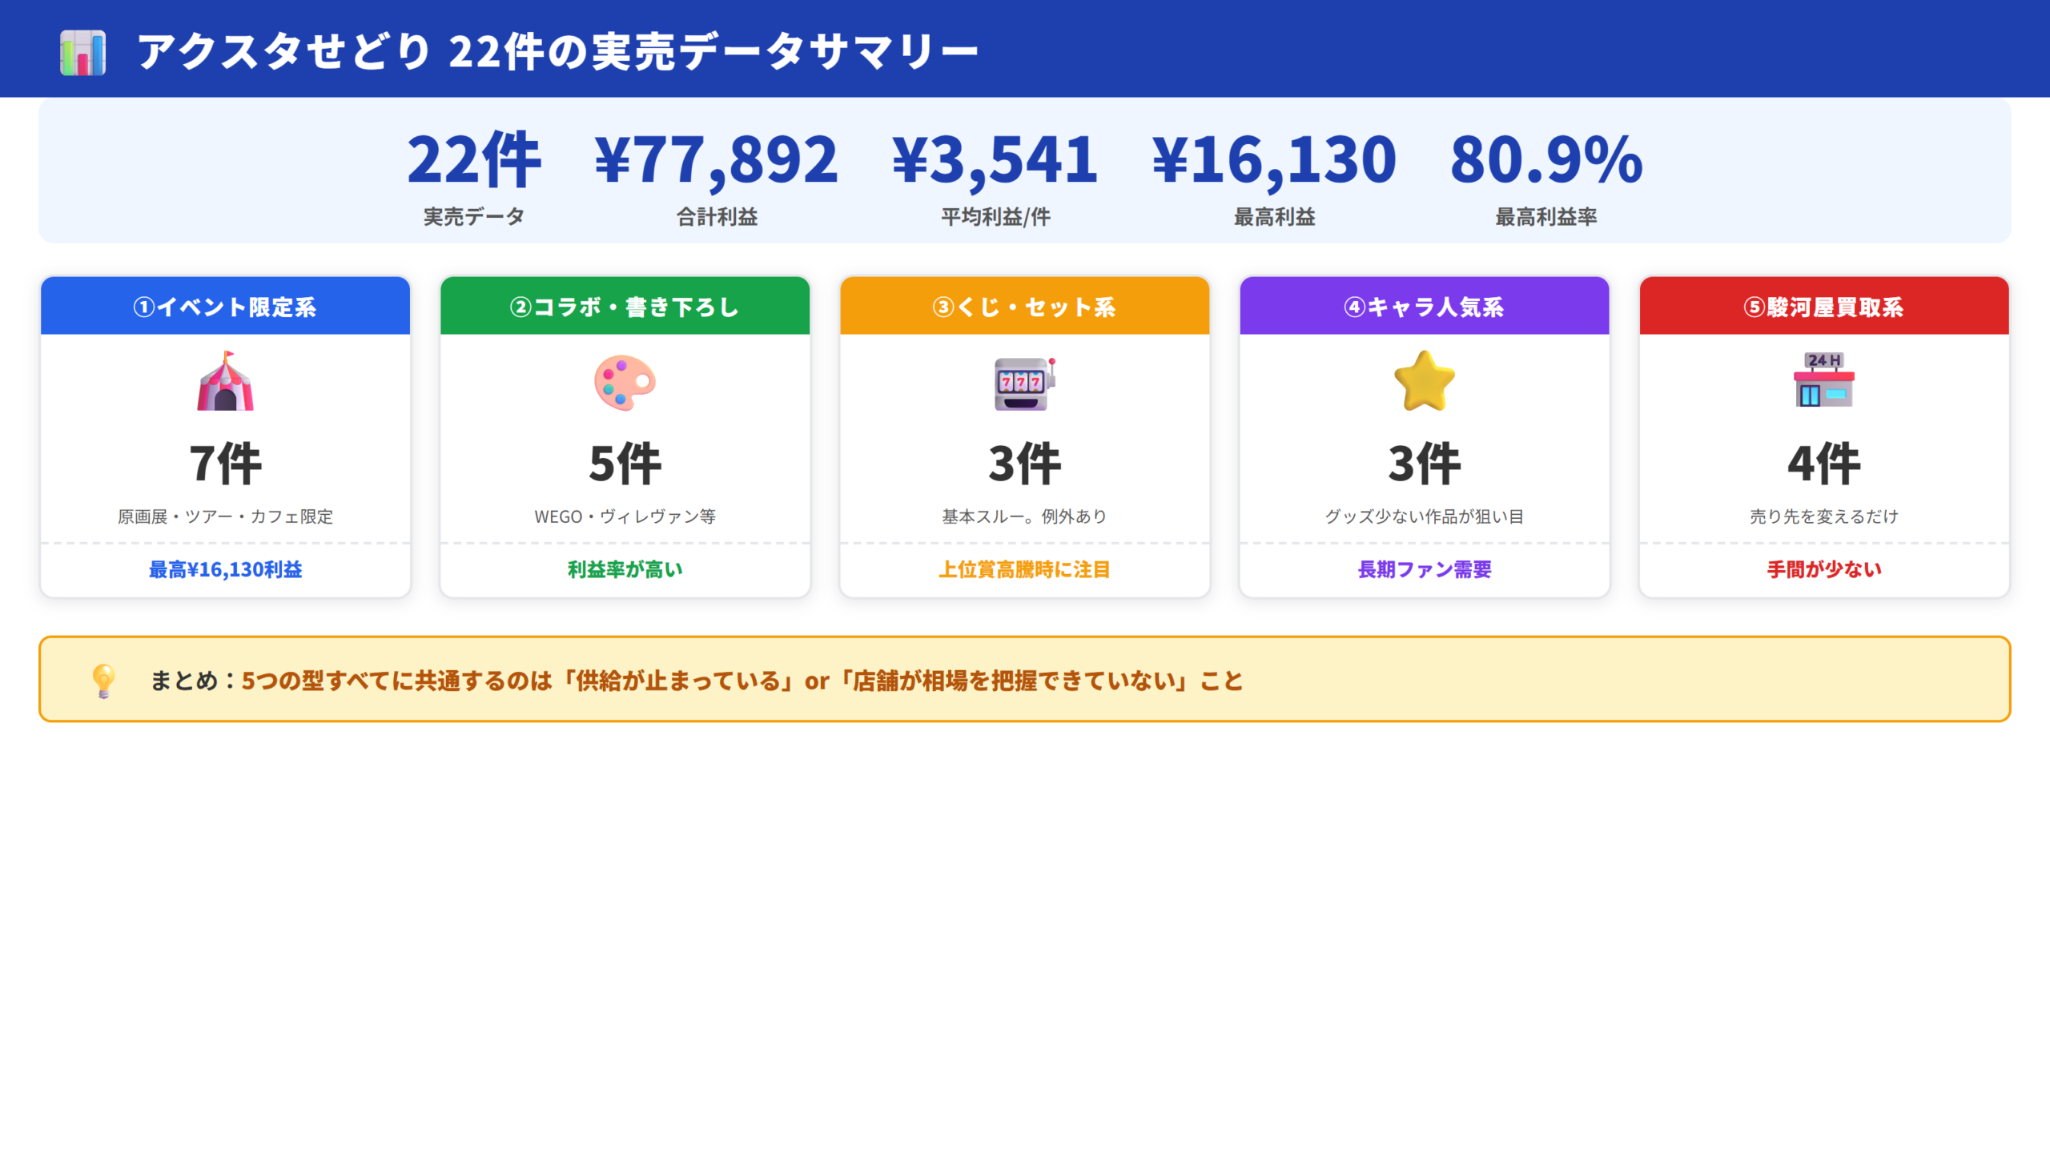
Task: Select the ③くじ・セット系 card header
Action: [x=1023, y=306]
